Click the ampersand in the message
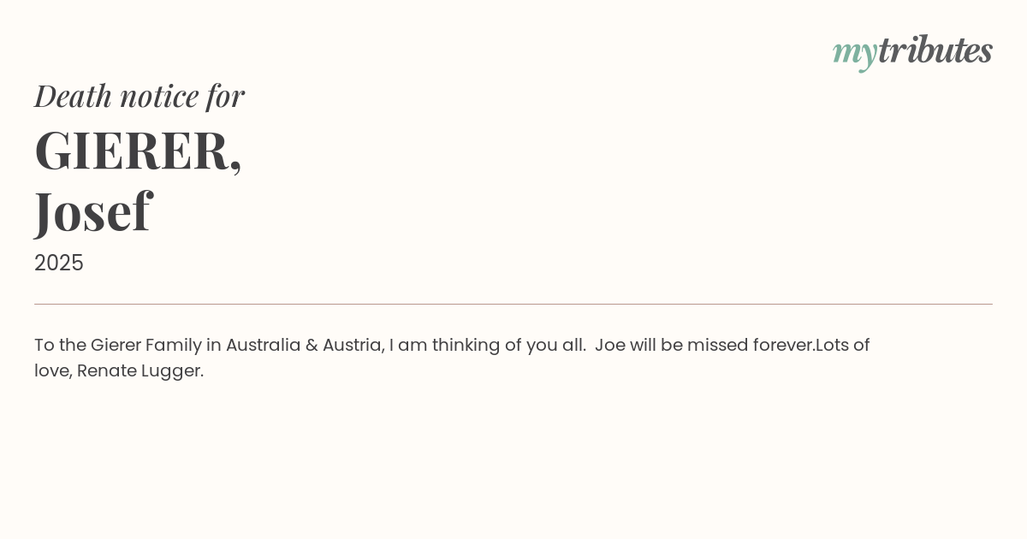The height and width of the screenshot is (539, 1027). click(312, 346)
